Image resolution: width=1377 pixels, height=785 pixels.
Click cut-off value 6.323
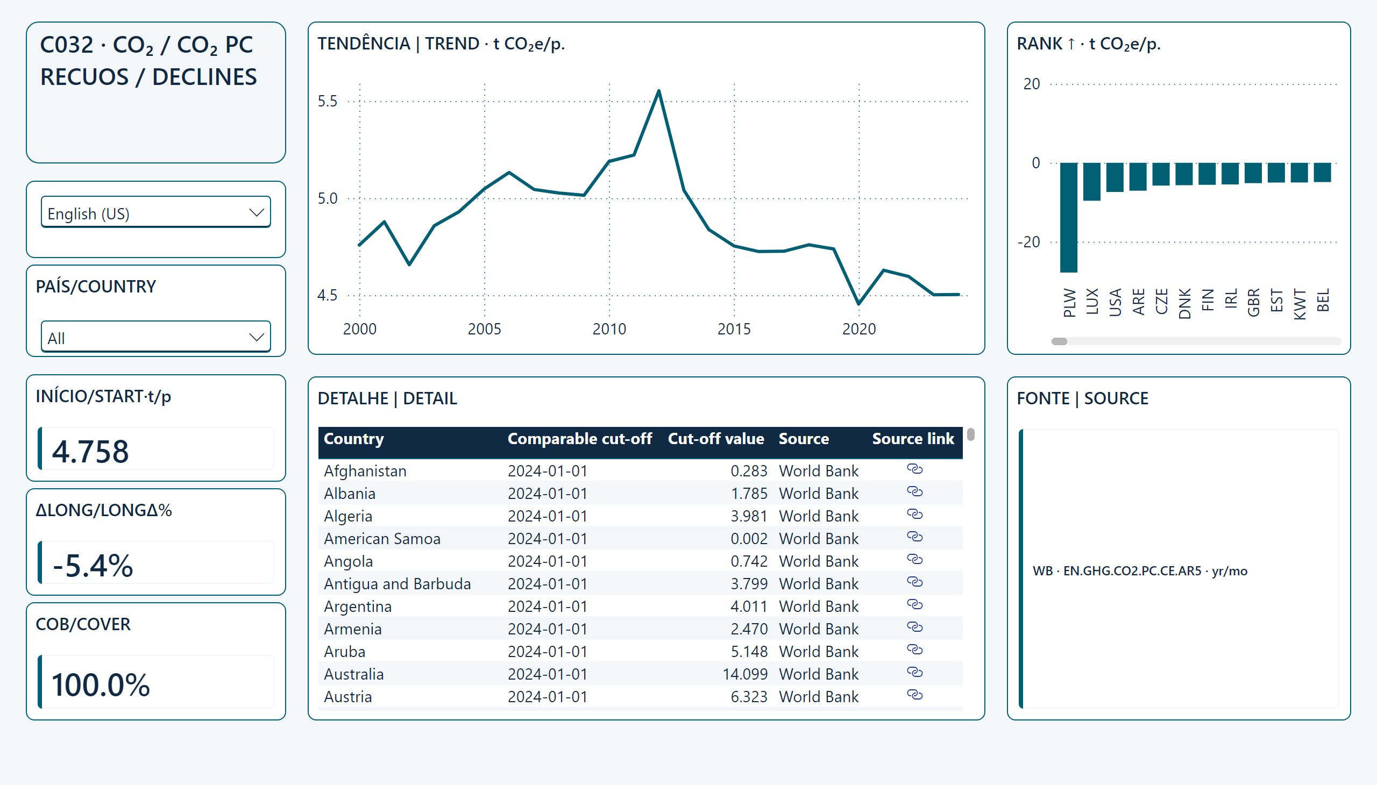click(x=749, y=697)
